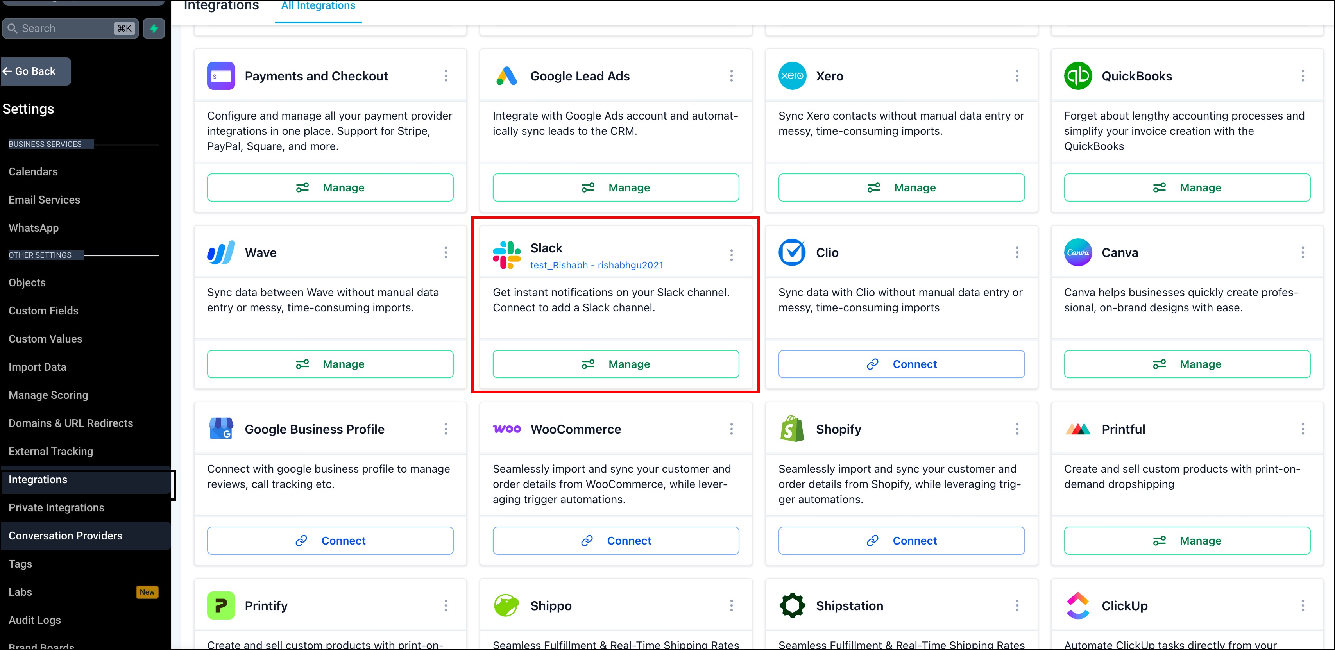Connect the WooCommerce integration
Viewport: 1335px width, 650px height.
tap(616, 541)
